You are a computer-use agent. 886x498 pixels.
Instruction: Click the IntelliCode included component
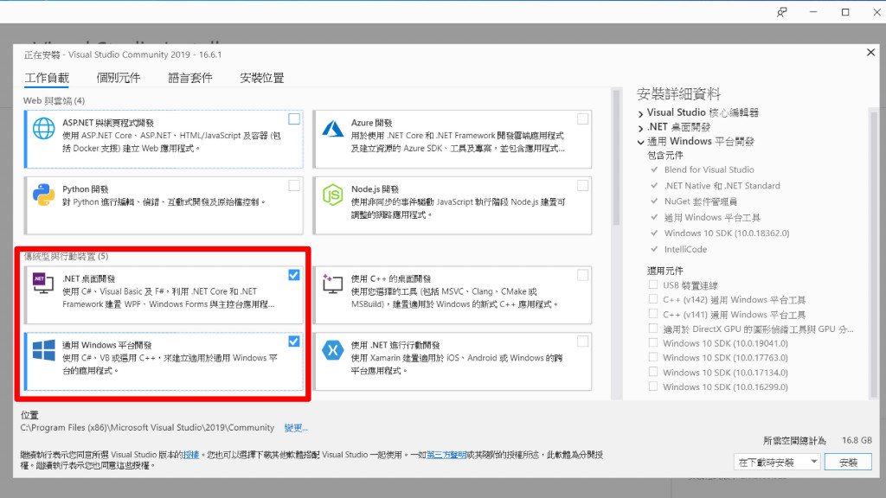[685, 249]
